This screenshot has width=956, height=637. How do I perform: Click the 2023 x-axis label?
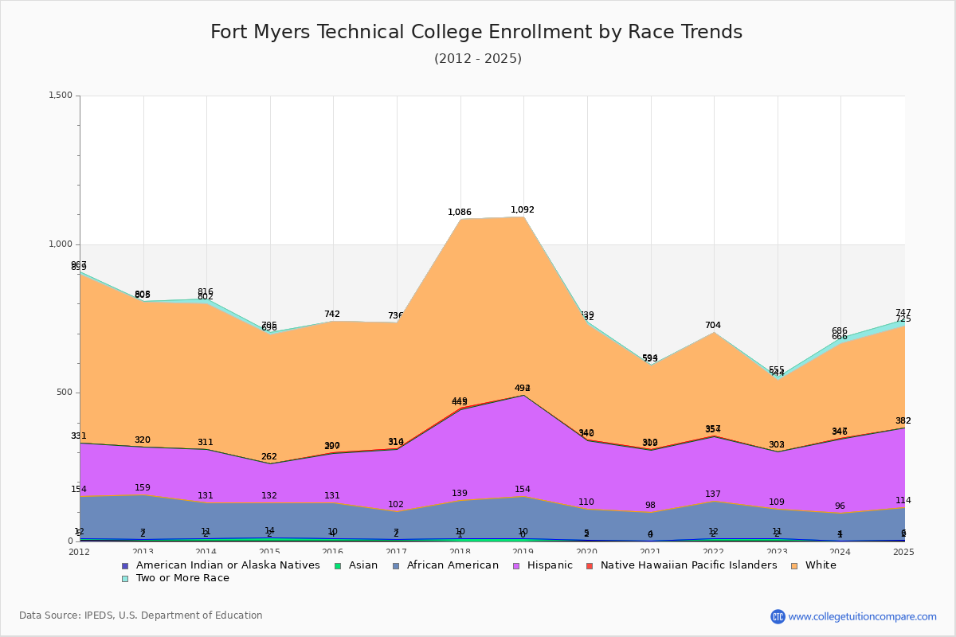tap(778, 552)
